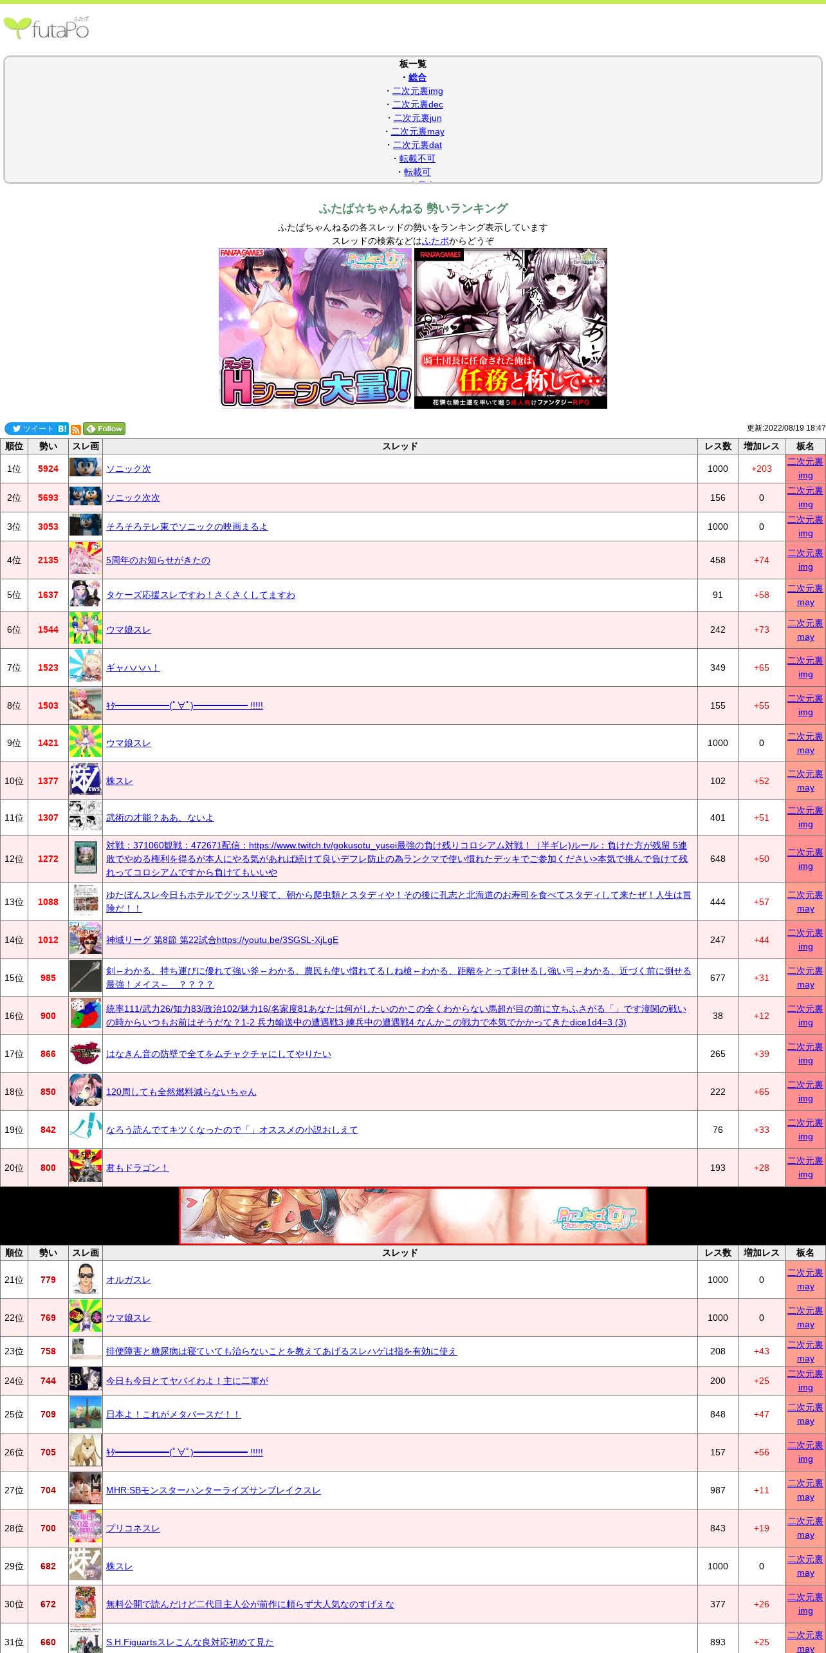Open 二次元裏may board link in rank 21 row
Image resolution: width=826 pixels, height=1653 pixels.
pos(805,1280)
